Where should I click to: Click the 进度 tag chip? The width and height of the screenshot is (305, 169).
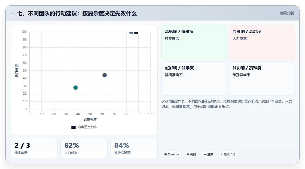click(208, 154)
